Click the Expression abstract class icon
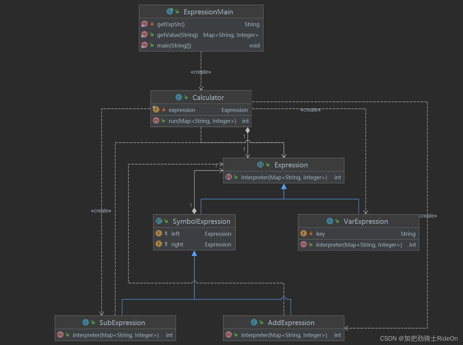Screen dimensions: 463x345 pyautogui.click(x=260, y=165)
